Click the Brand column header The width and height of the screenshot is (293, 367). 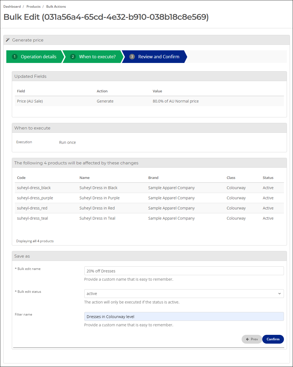153,178
